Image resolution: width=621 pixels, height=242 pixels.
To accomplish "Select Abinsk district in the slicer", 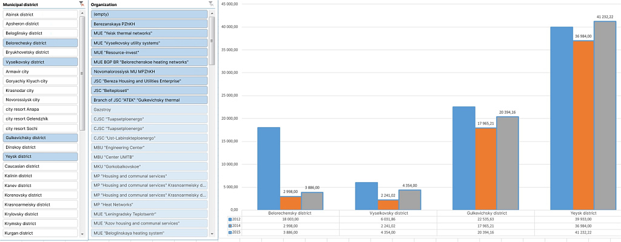I will (x=39, y=14).
